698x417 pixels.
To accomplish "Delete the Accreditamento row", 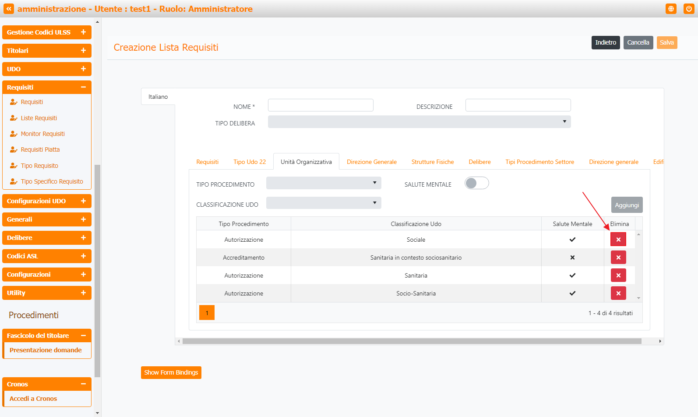I will [x=618, y=257].
